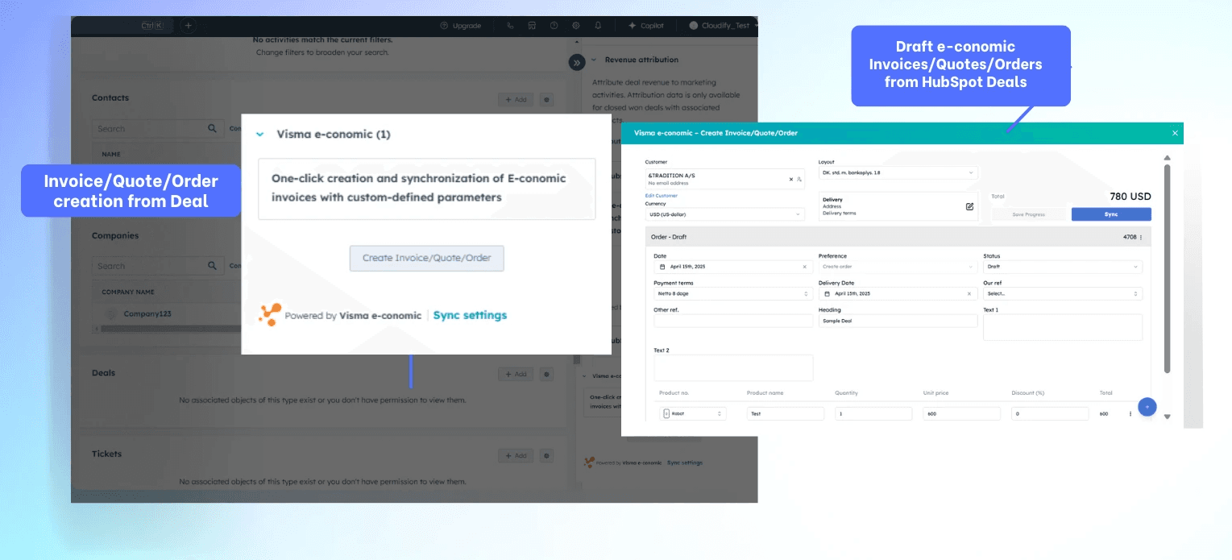The height and width of the screenshot is (560, 1232).
Task: Open small Sync settings link in sidebar
Action: tap(685, 463)
